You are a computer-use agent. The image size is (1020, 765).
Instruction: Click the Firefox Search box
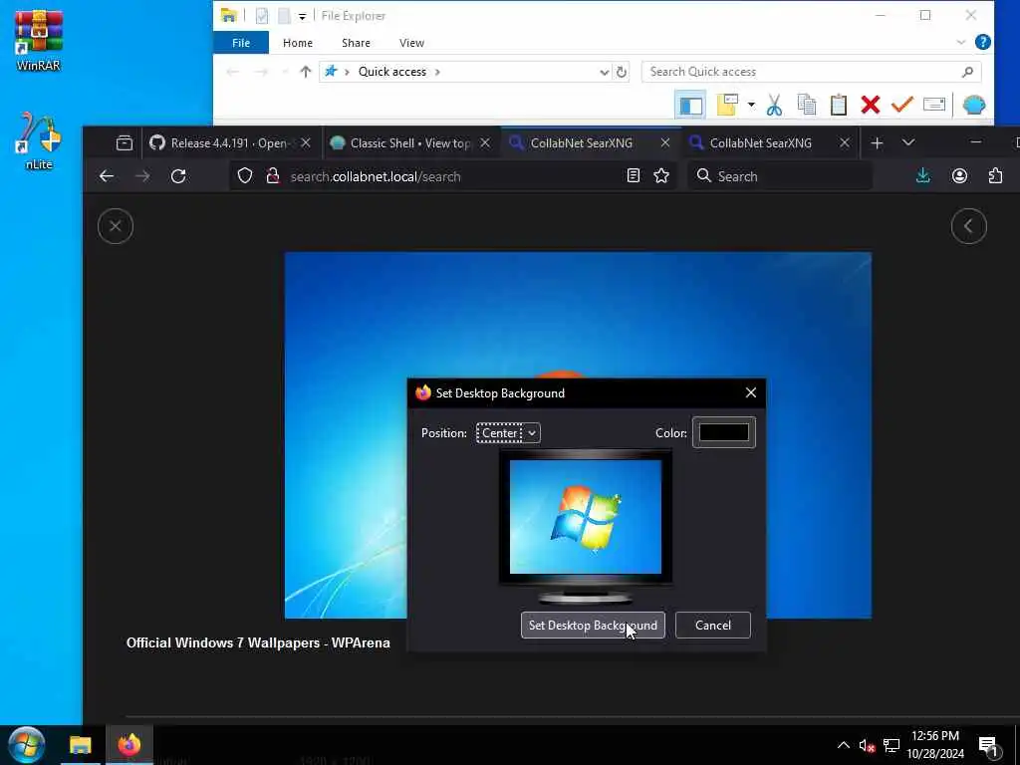[x=780, y=176]
